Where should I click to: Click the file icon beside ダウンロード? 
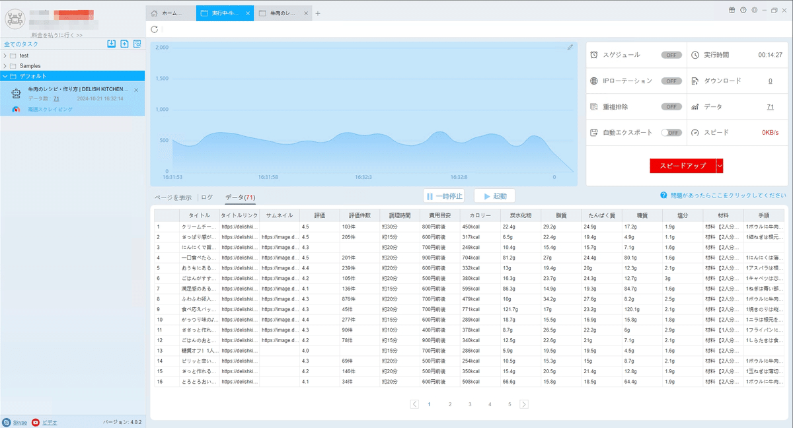(695, 81)
